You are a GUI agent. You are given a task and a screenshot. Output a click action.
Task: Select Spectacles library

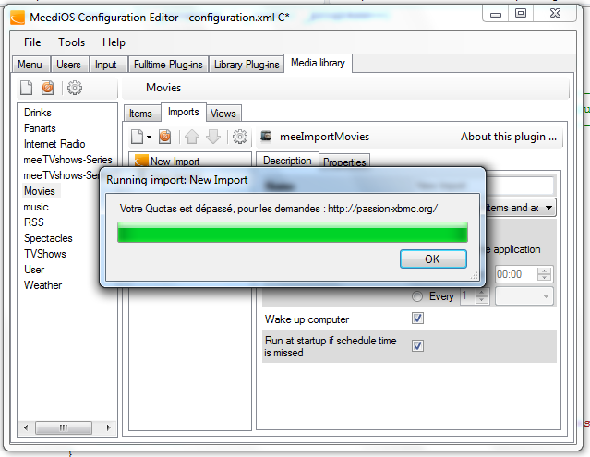click(x=48, y=238)
